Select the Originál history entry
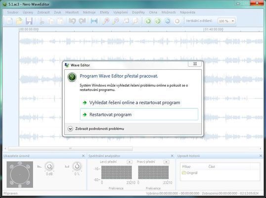The width and height of the screenshot is (266, 198). pos(190,173)
